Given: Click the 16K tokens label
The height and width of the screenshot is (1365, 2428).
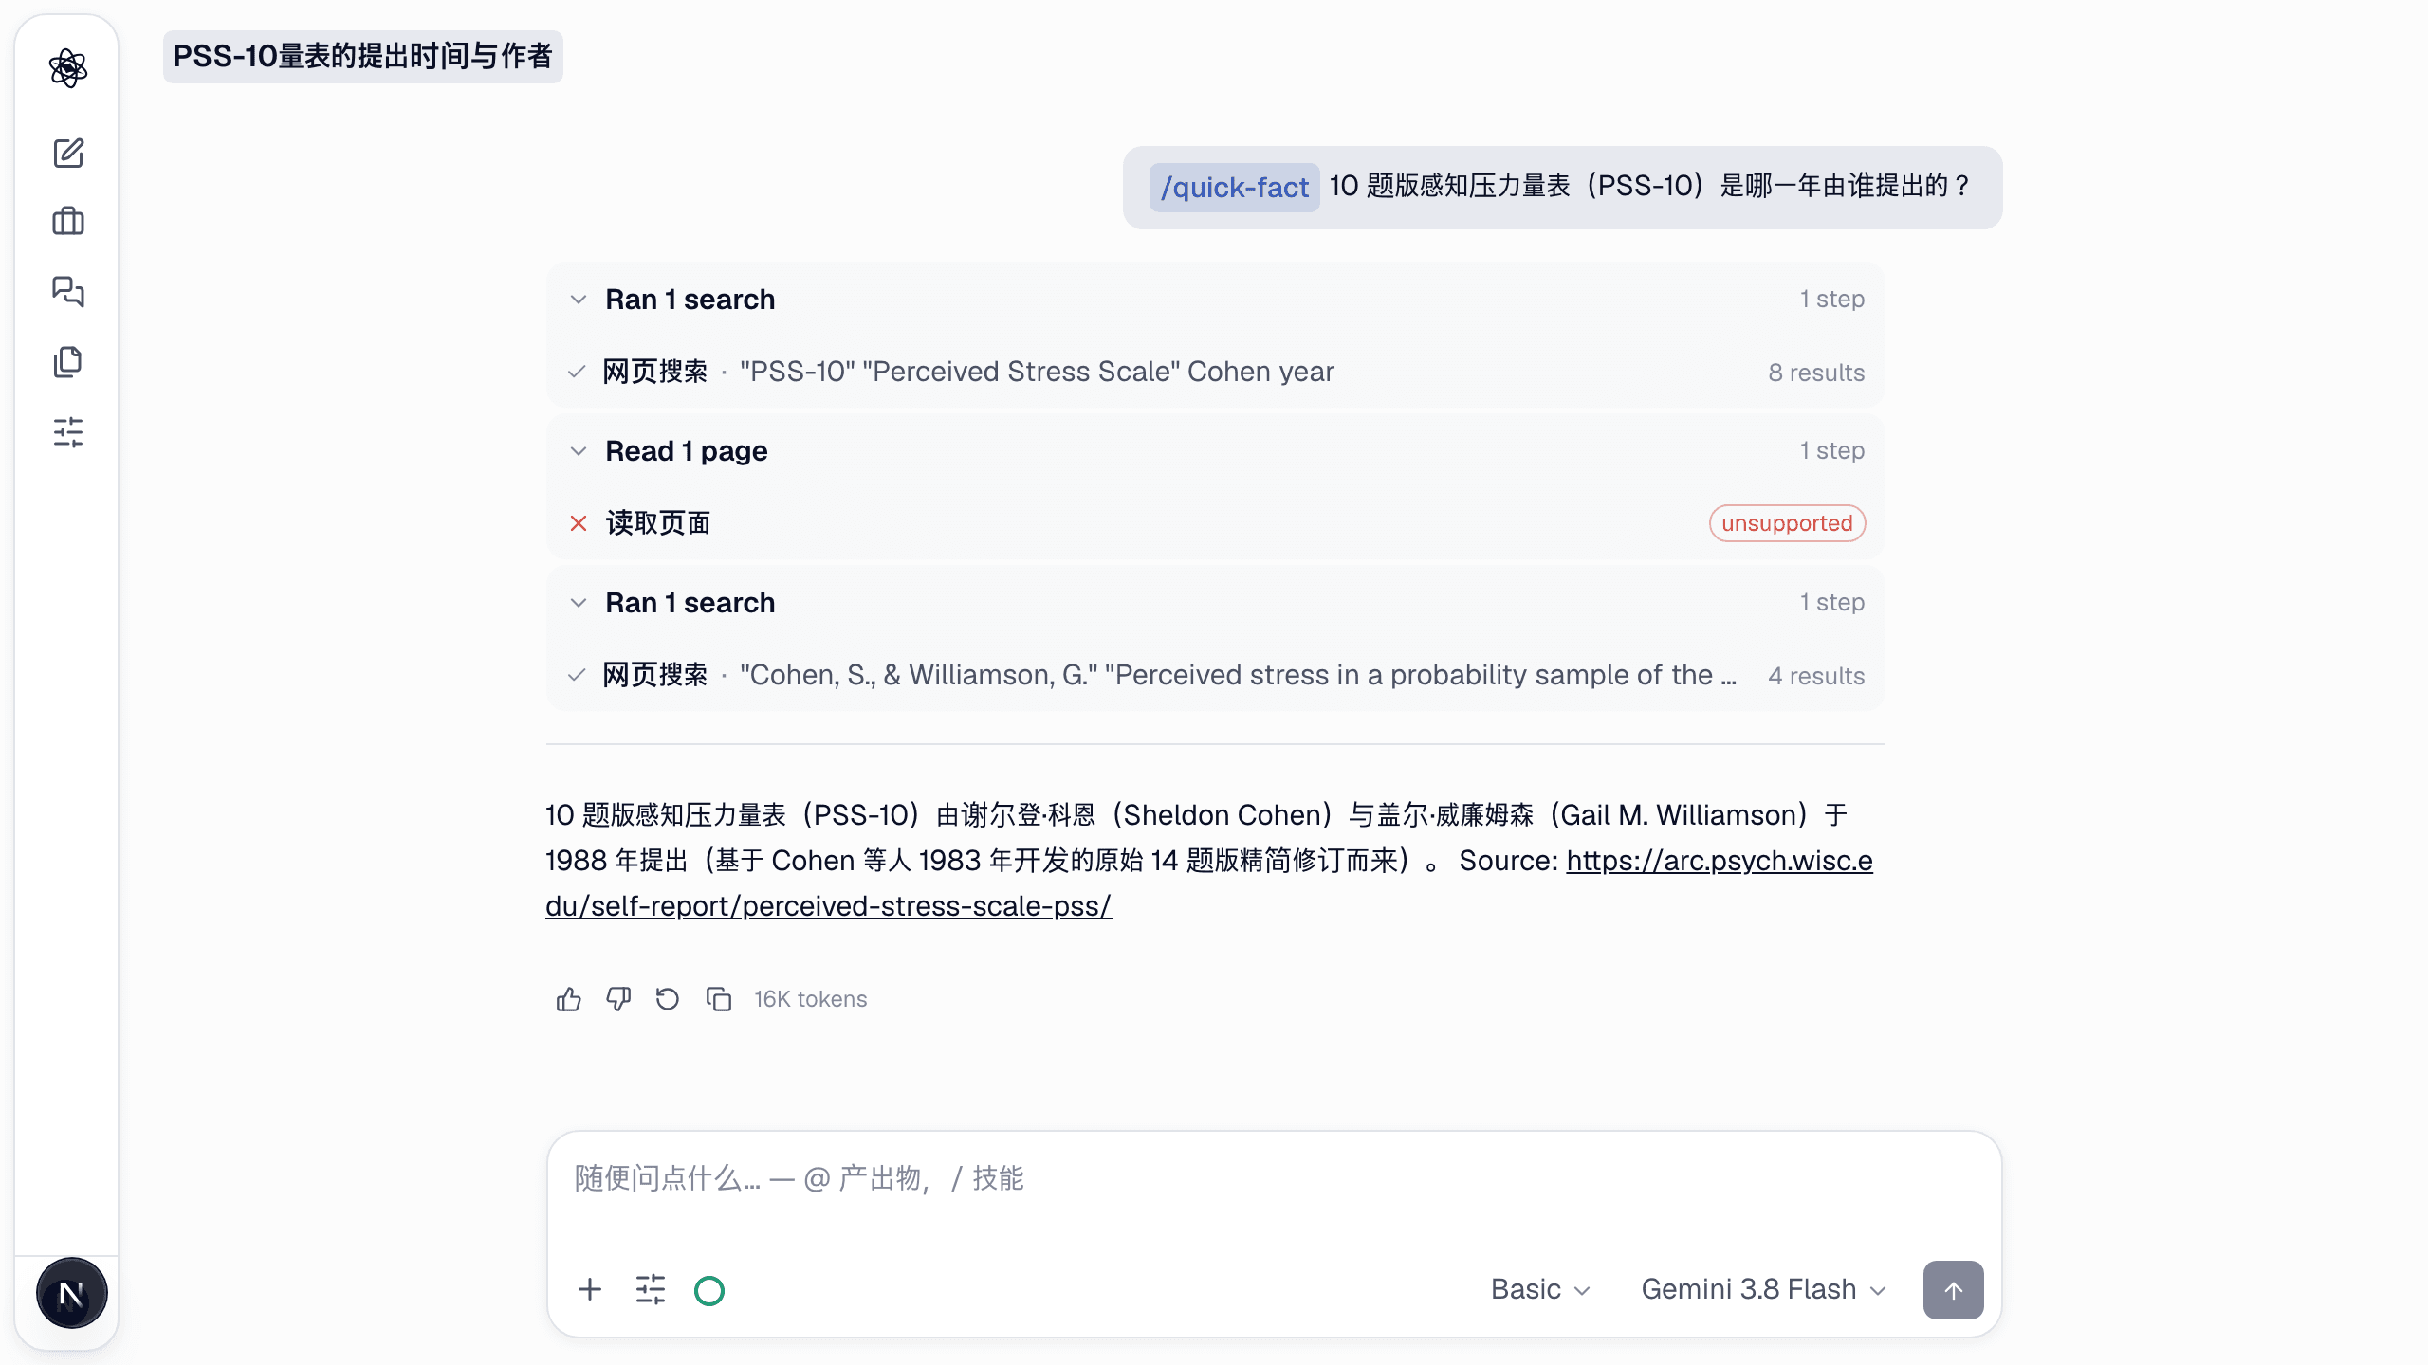Looking at the screenshot, I should point(811,999).
